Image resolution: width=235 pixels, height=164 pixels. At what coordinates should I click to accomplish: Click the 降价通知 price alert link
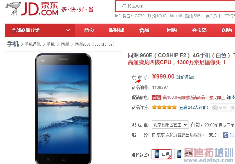click(185, 77)
